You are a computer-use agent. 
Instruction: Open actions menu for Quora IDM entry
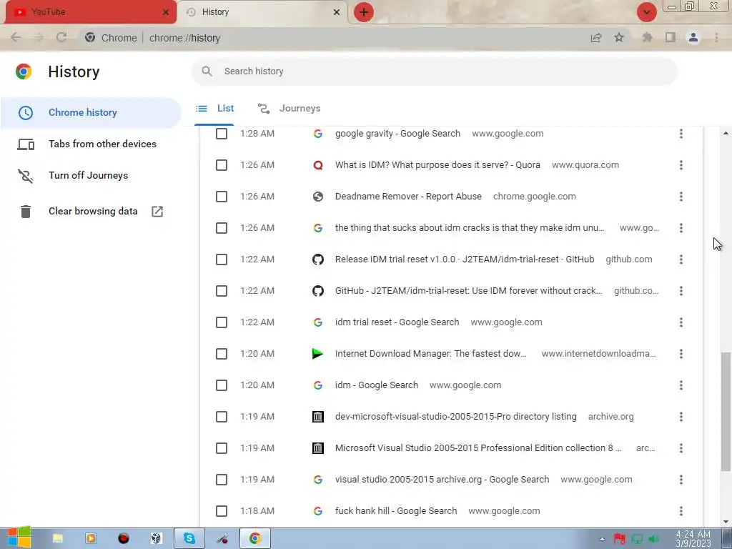681,165
